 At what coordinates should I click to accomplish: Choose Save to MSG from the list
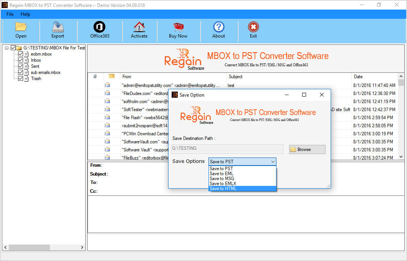pos(242,179)
